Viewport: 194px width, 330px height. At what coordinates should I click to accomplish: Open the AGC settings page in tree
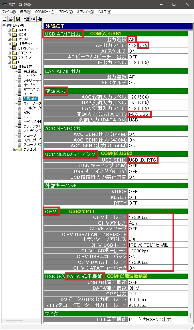(27, 113)
